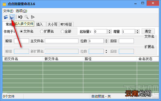Open the 选项(O) menu
Image resolution: width=161 pixels, height=101 pixels.
point(21,11)
